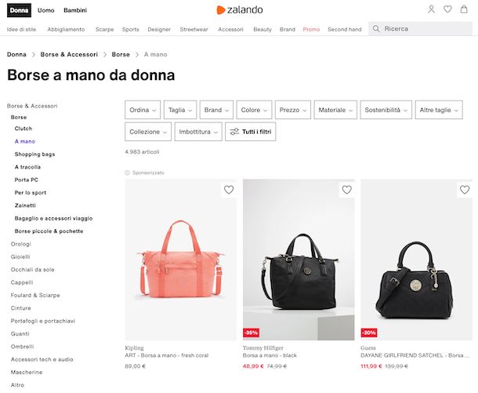Open Tutti i filtri panel
Viewport: 478px width, 393px height.
pyautogui.click(x=251, y=132)
